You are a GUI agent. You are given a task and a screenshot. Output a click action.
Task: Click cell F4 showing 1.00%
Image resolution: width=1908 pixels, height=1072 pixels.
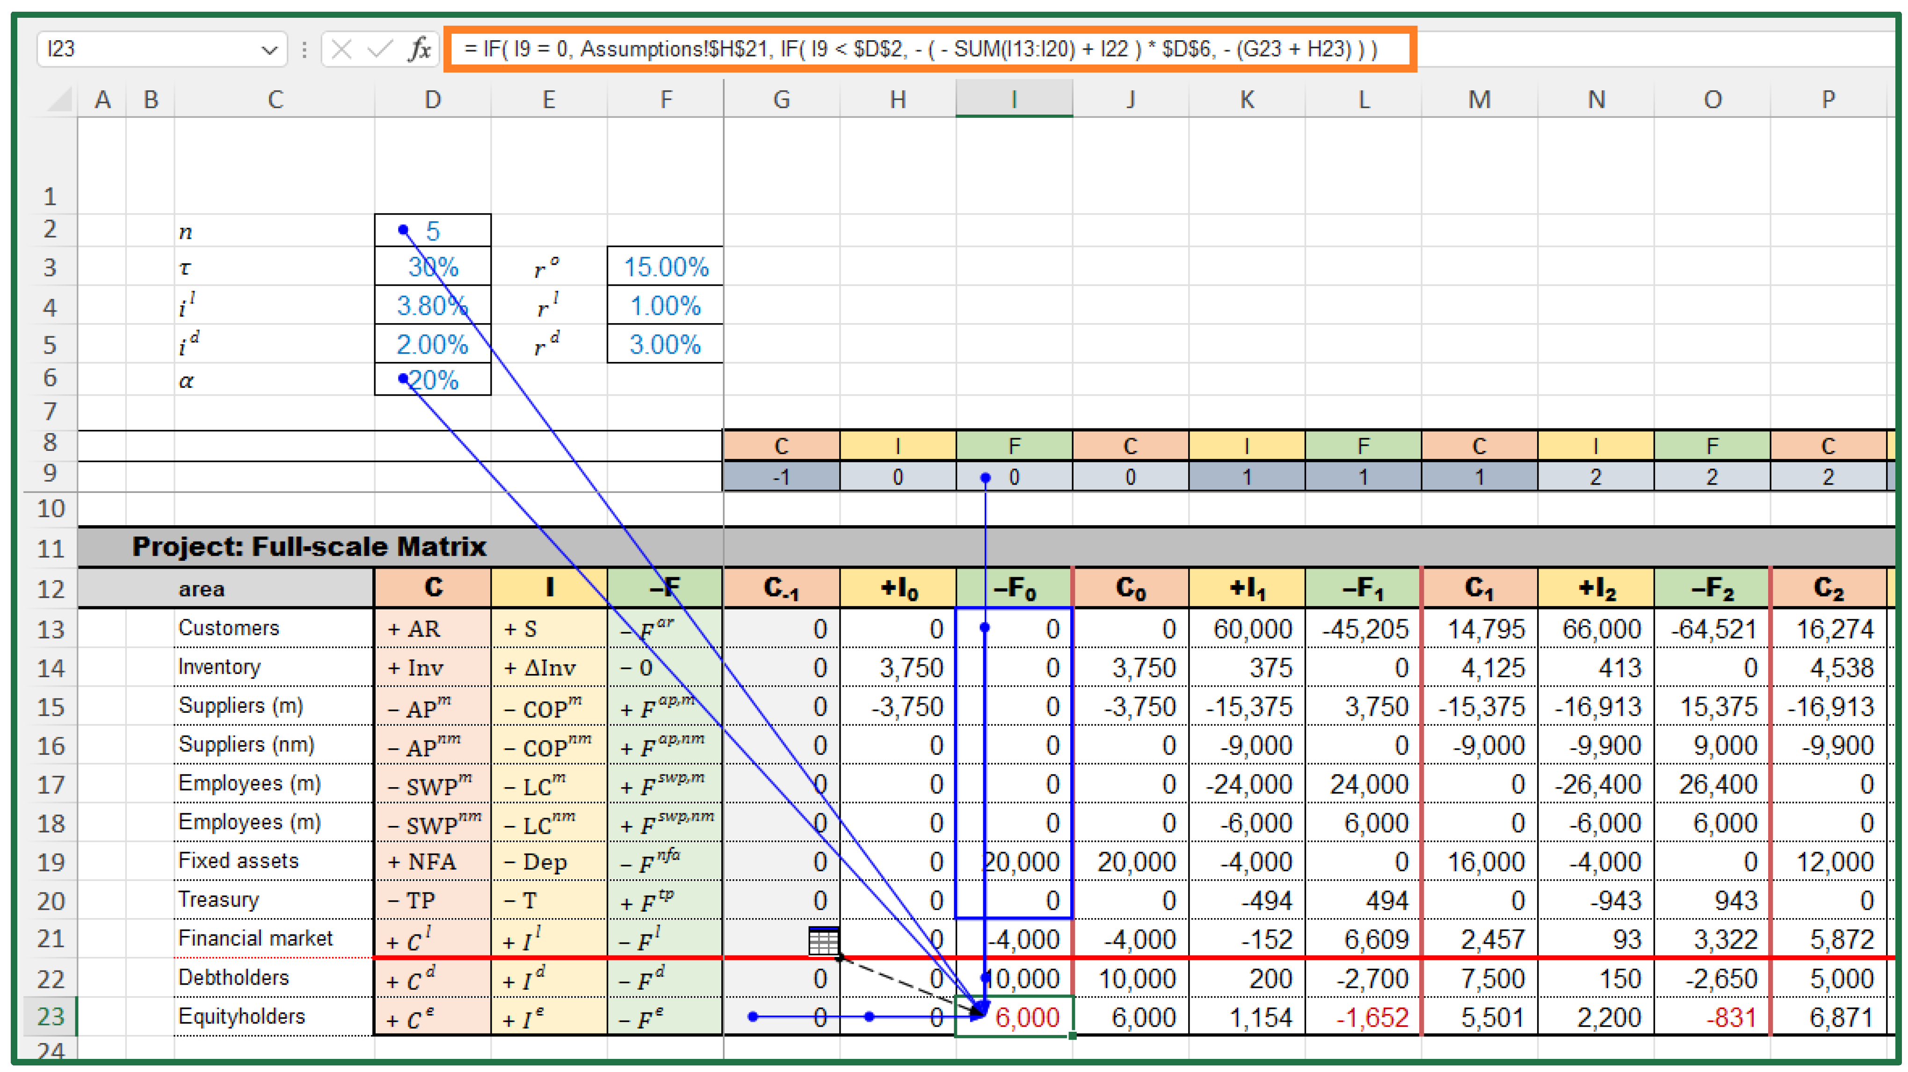[665, 305]
